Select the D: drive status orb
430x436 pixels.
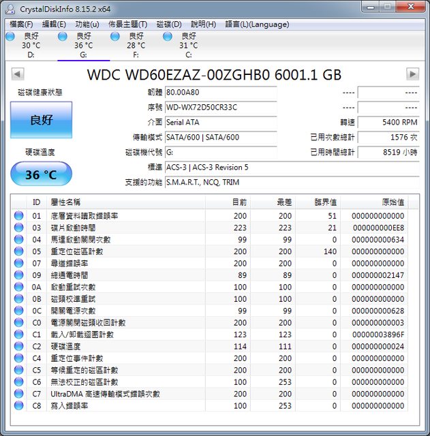click(x=10, y=36)
